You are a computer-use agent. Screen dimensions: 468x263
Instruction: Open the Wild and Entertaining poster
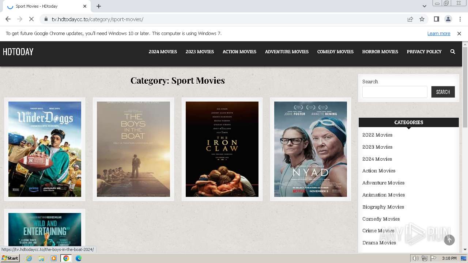(45, 230)
